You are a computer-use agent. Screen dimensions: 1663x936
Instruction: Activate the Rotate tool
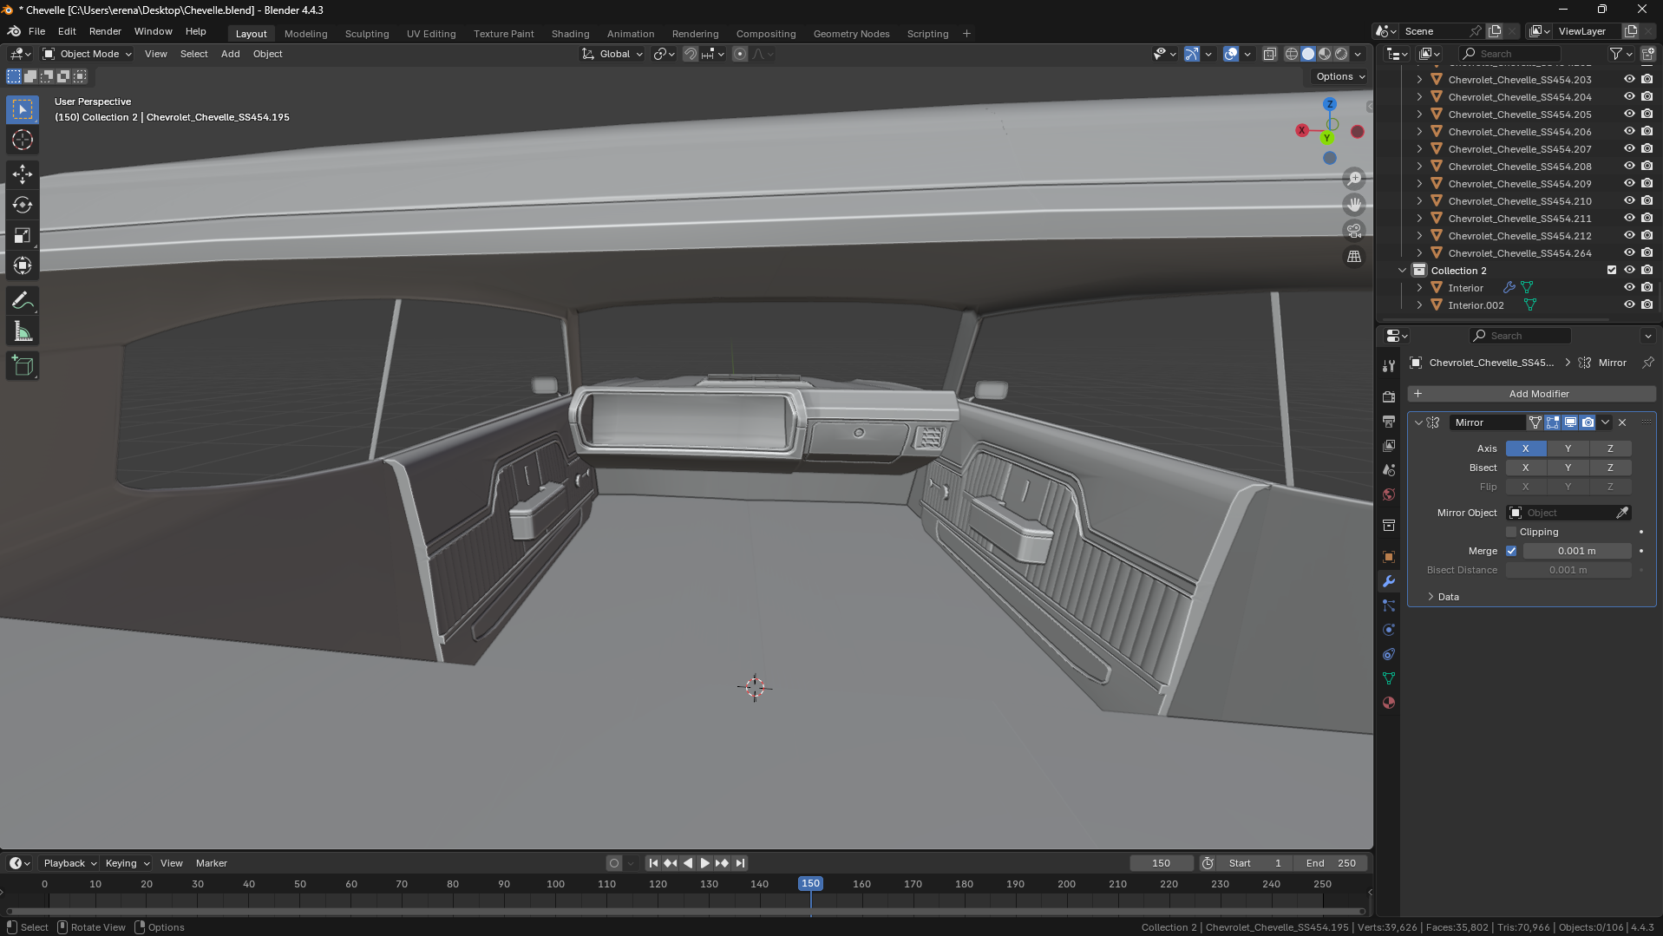(x=23, y=205)
